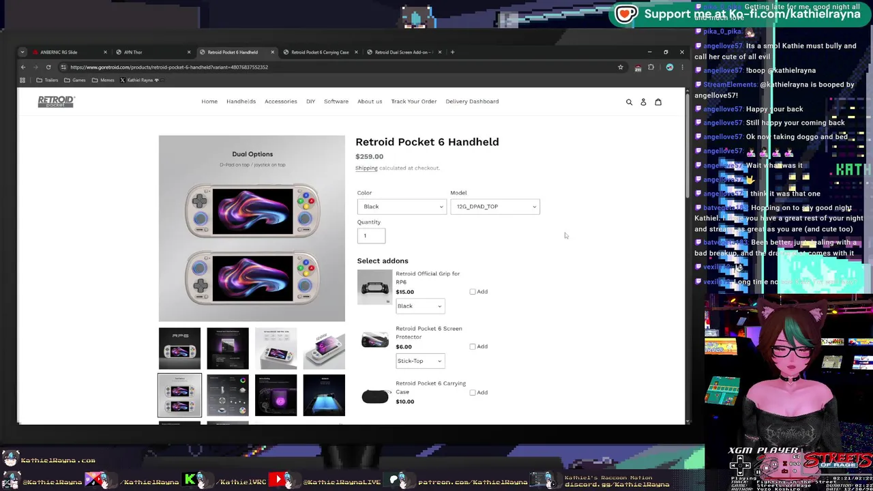Select the purple glowing thumbnail in second row
The image size is (873, 491).
click(276, 395)
